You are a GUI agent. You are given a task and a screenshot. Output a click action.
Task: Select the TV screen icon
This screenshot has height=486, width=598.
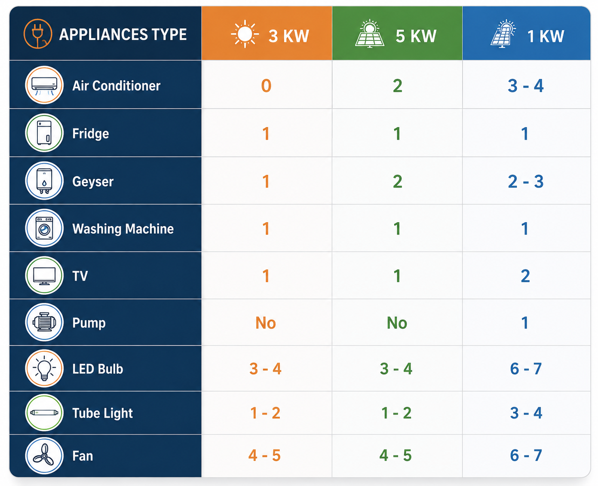[x=44, y=275]
